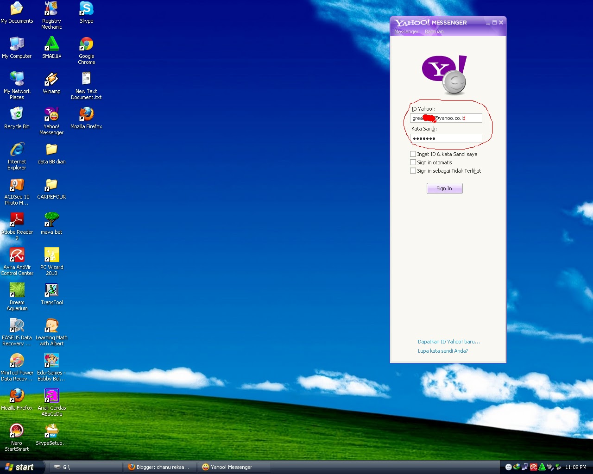Viewport: 593px width, 474px height.
Task: Click the Sign In button
Action: (444, 188)
